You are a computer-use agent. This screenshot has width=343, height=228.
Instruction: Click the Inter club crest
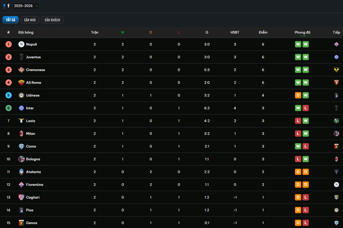coord(21,108)
